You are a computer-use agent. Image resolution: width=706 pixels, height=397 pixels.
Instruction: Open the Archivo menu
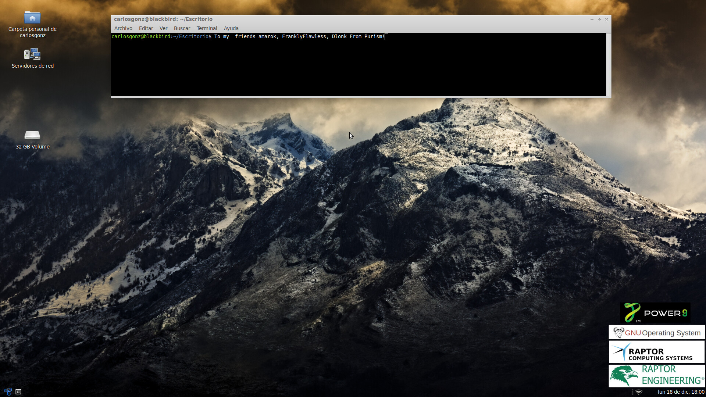pos(123,28)
